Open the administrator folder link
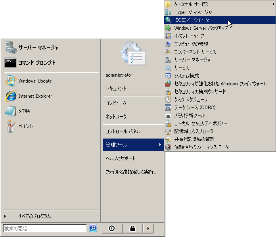276x237 pixels. tap(119, 75)
